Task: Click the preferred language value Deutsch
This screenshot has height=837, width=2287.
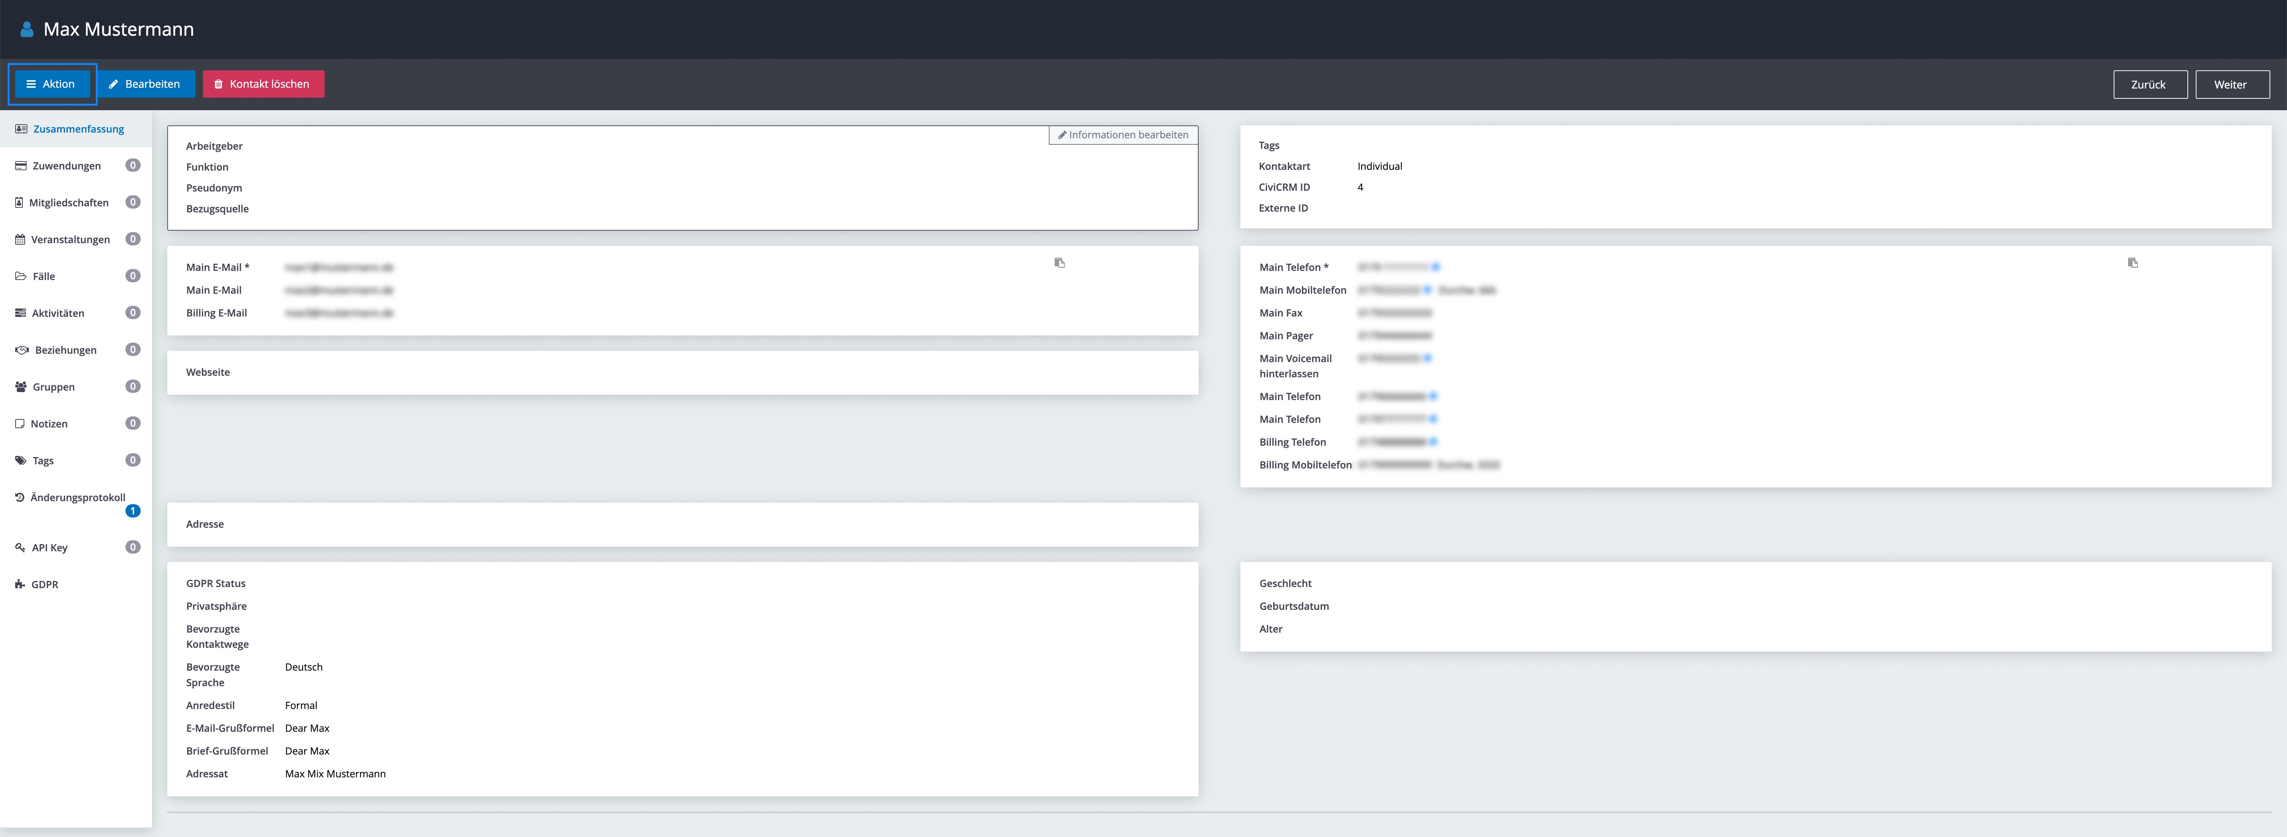Action: click(x=304, y=668)
